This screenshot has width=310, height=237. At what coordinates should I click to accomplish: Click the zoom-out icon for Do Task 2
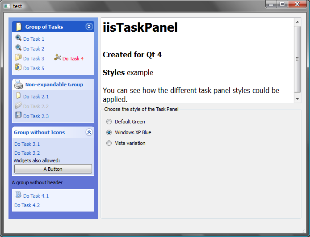18,47
